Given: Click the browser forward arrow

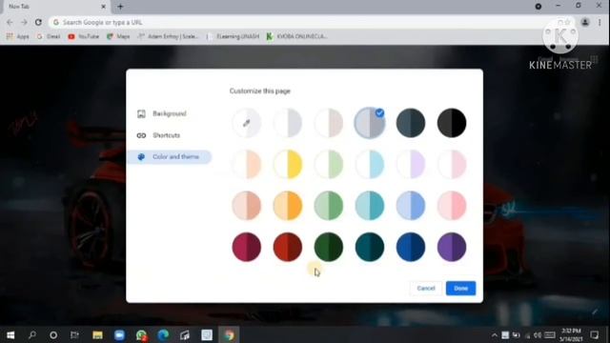Looking at the screenshot, I should (x=24, y=23).
